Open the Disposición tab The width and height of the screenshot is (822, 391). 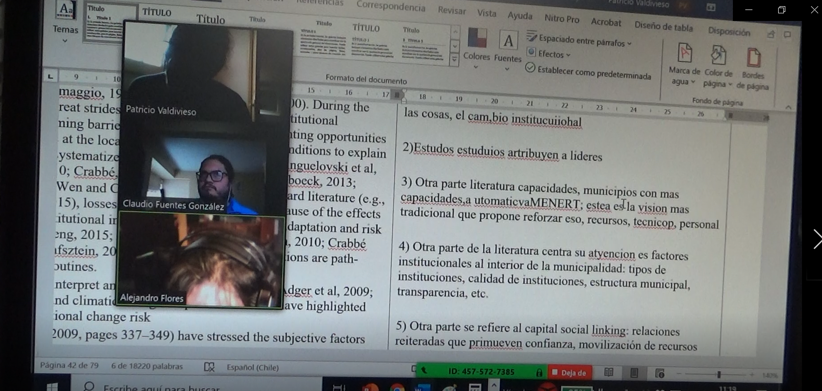tap(729, 31)
